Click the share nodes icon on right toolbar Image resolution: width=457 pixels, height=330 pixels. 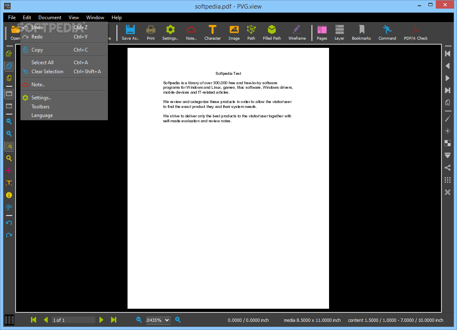tap(448, 168)
